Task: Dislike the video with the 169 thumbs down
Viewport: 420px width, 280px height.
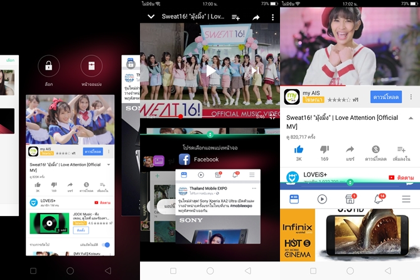Action: (x=325, y=149)
